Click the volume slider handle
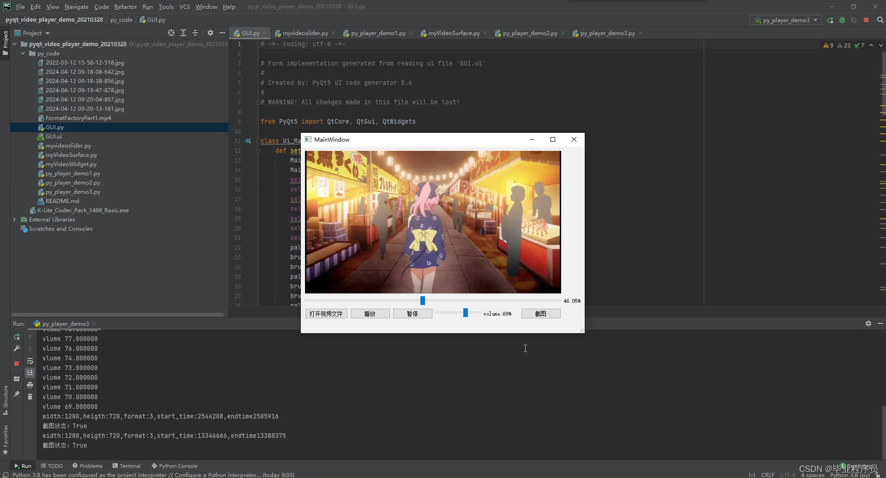Viewport: 886px width, 478px height. coord(466,313)
